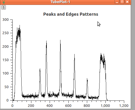This screenshot has width=135, height=110.
Task: Click the y-axis label 200
Action: coord(6,47)
